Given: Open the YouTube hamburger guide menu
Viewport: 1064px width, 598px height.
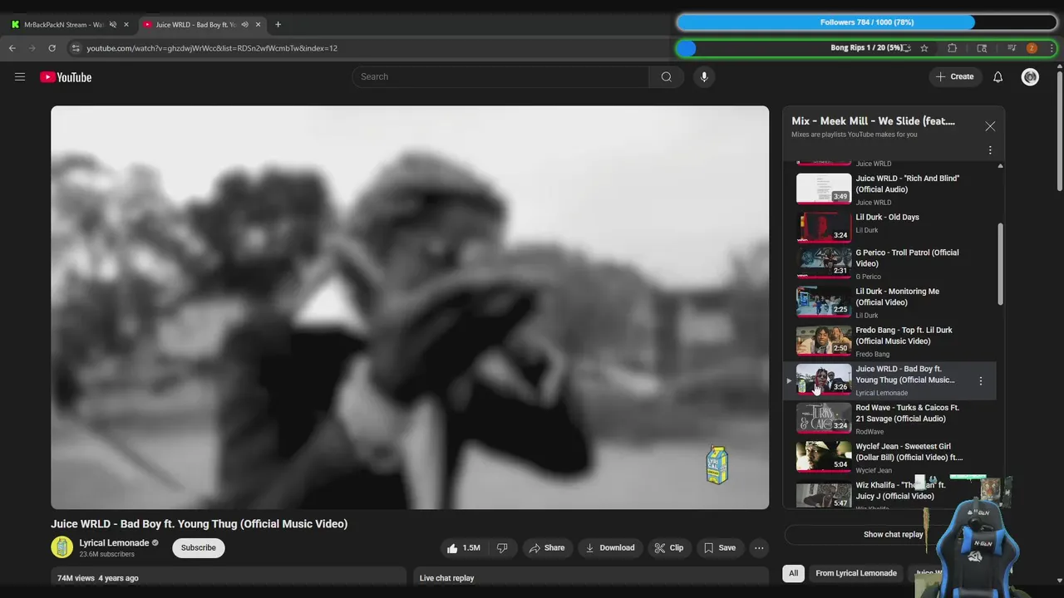Looking at the screenshot, I should [20, 76].
